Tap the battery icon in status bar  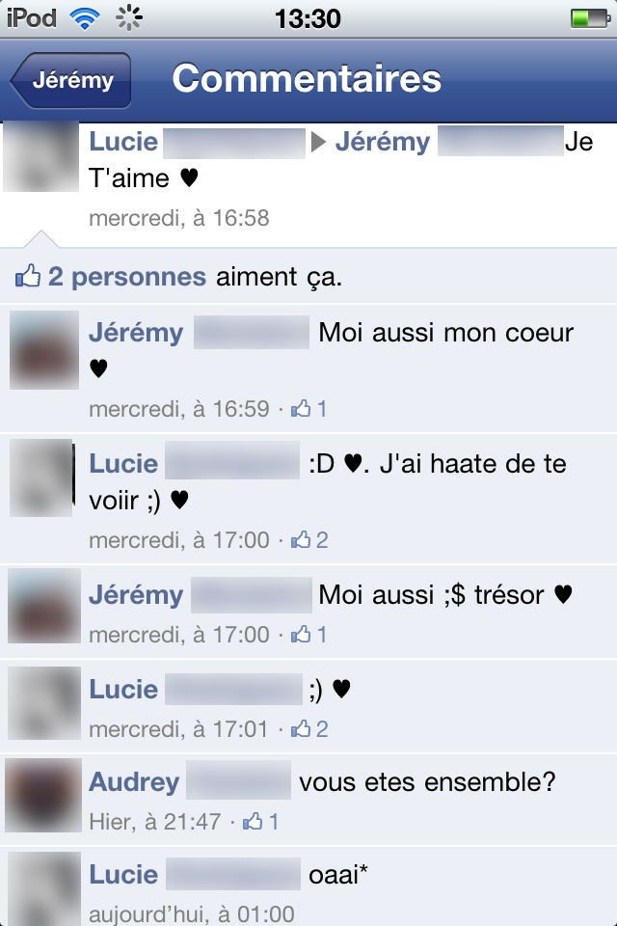coord(590,18)
